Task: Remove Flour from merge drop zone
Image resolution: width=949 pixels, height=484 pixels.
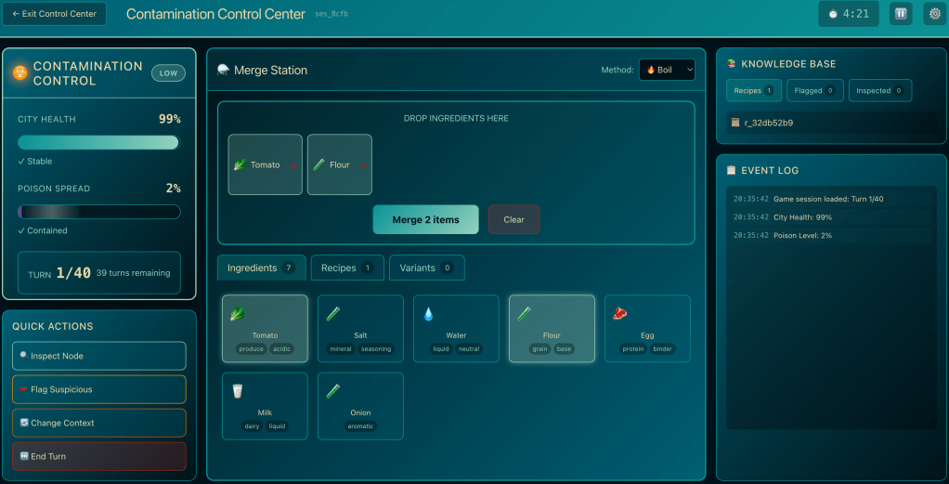Action: (362, 165)
